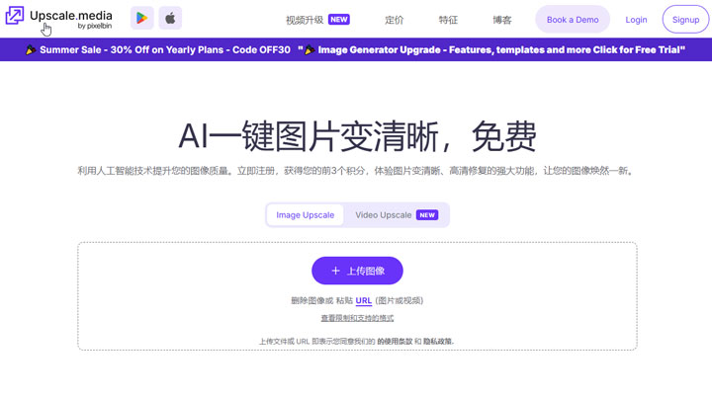Viewport: 712px width, 397px height.
Task: Click the NEW badge beside 视频升级
Action: pos(339,20)
